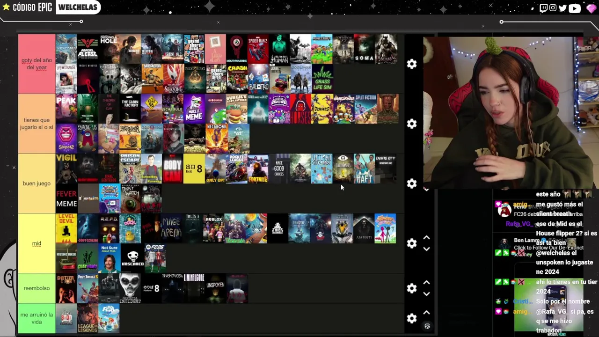The image size is (599, 337).
Task: Click the Twitch icon in top bar
Action: point(543,8)
